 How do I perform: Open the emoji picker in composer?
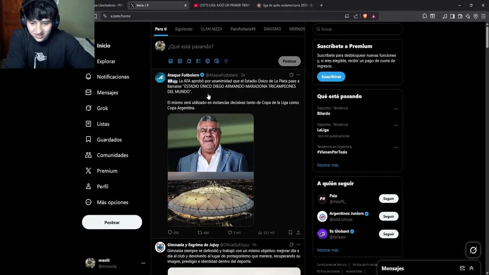[207, 61]
